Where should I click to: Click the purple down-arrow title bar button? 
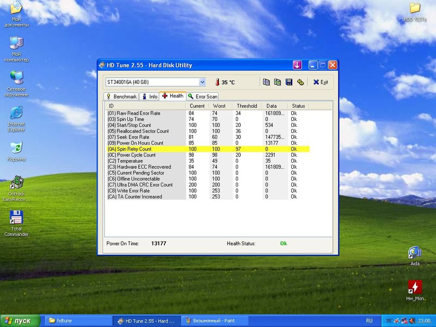297,65
